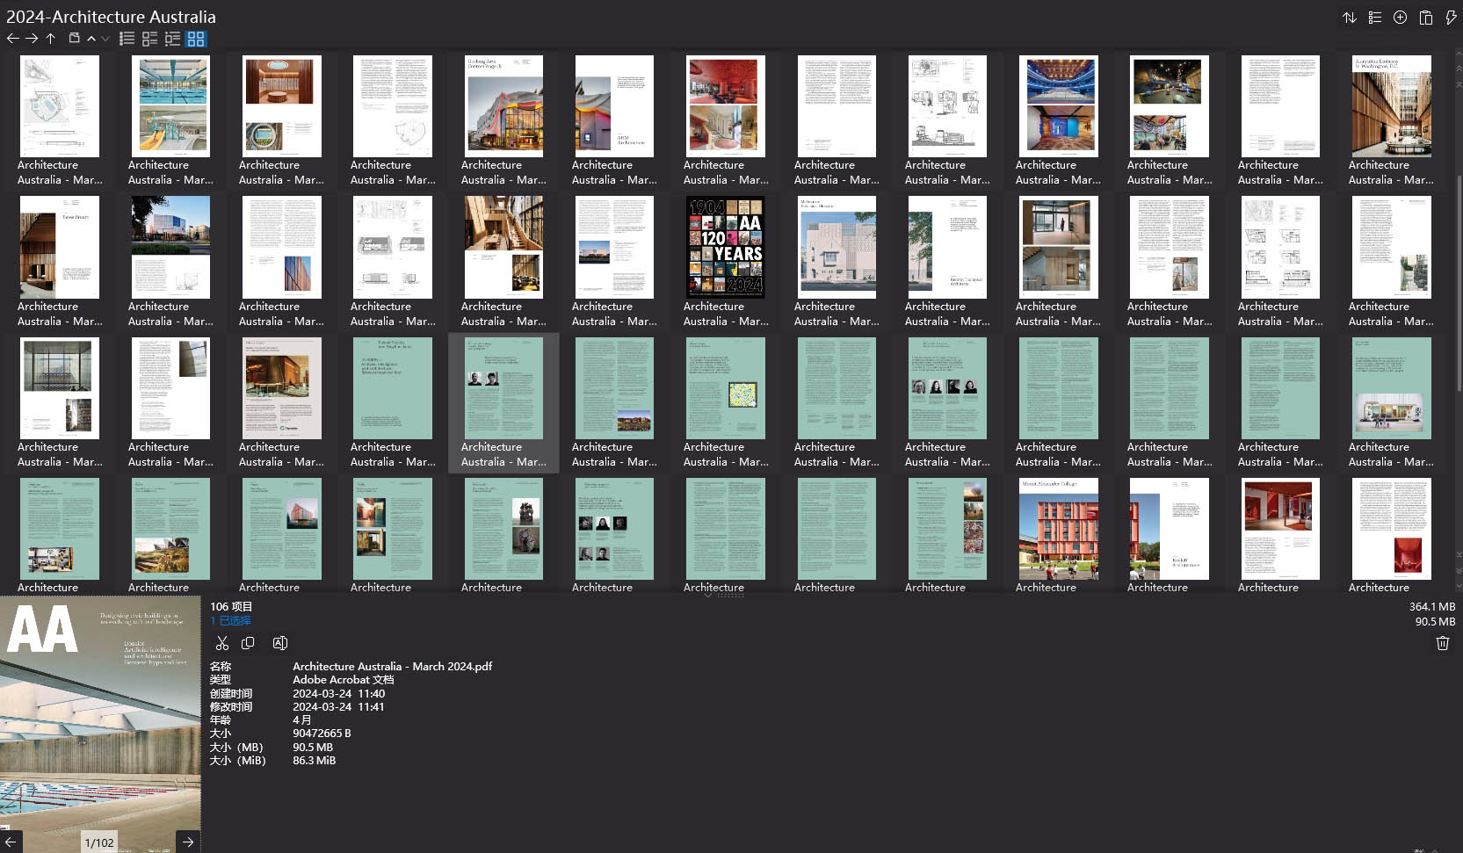Click the up arrow to go to parent folder
The width and height of the screenshot is (1463, 853).
50,38
